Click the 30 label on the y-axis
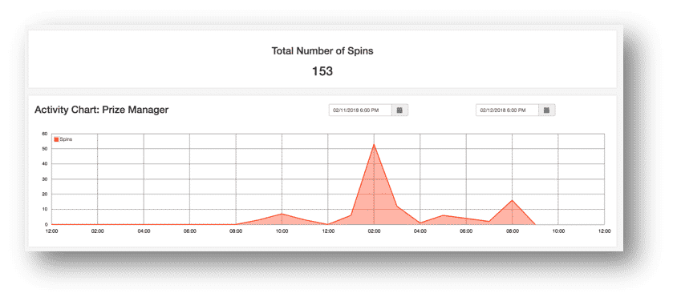The height and width of the screenshot is (301, 673). pos(45,179)
